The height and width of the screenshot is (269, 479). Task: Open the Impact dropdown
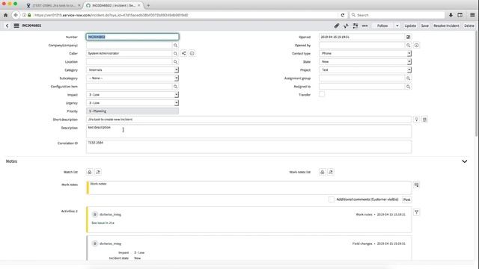coord(132,95)
